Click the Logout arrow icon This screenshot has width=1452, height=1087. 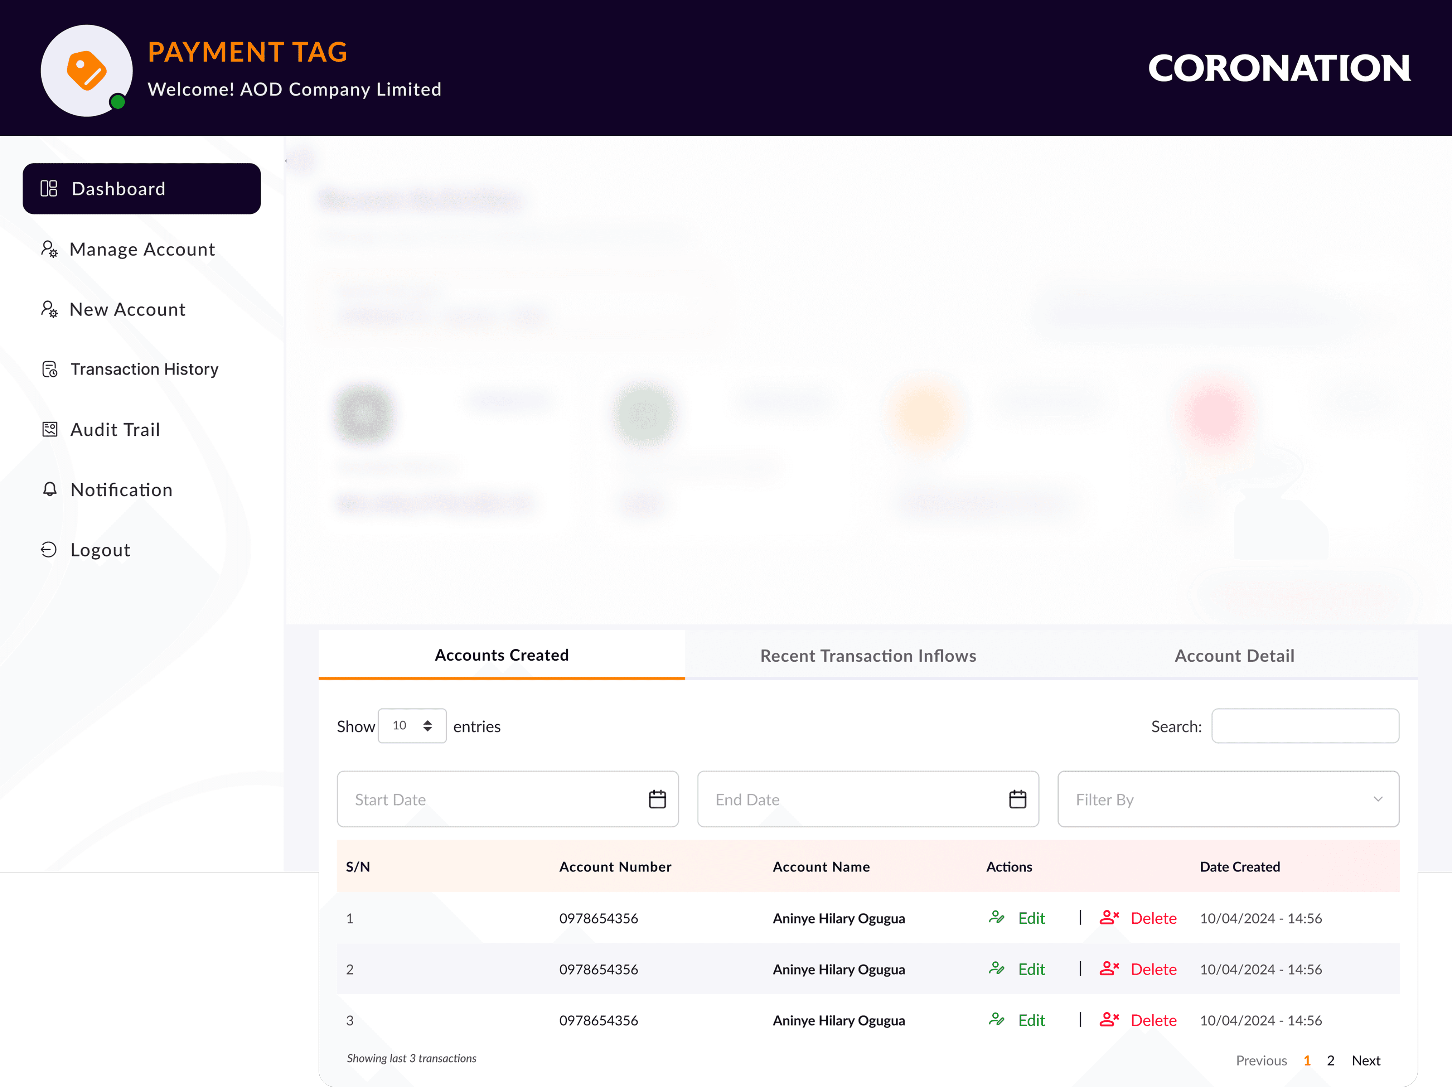click(x=49, y=549)
